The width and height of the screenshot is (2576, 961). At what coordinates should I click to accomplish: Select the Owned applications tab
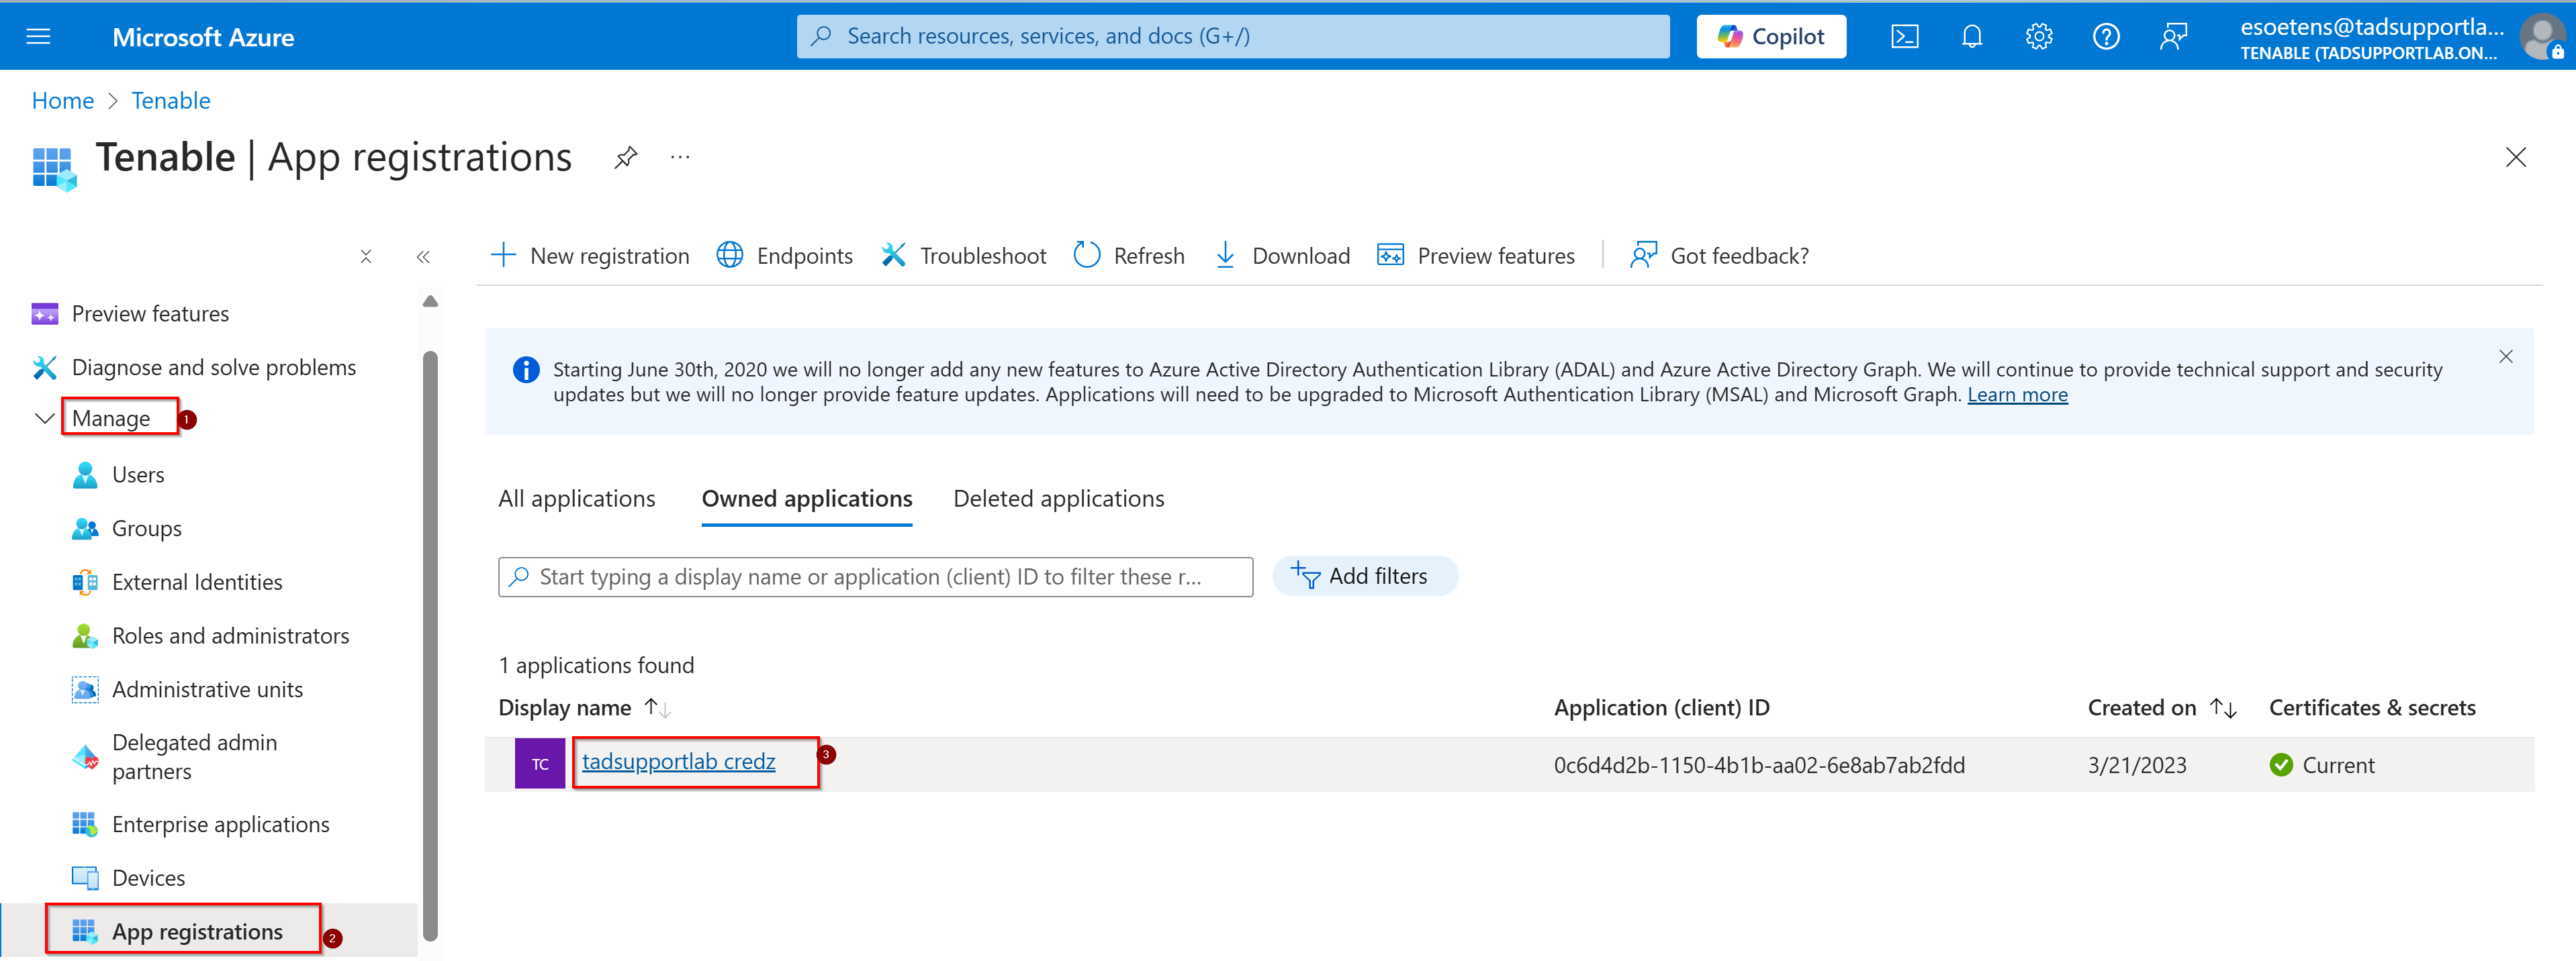[x=807, y=499]
